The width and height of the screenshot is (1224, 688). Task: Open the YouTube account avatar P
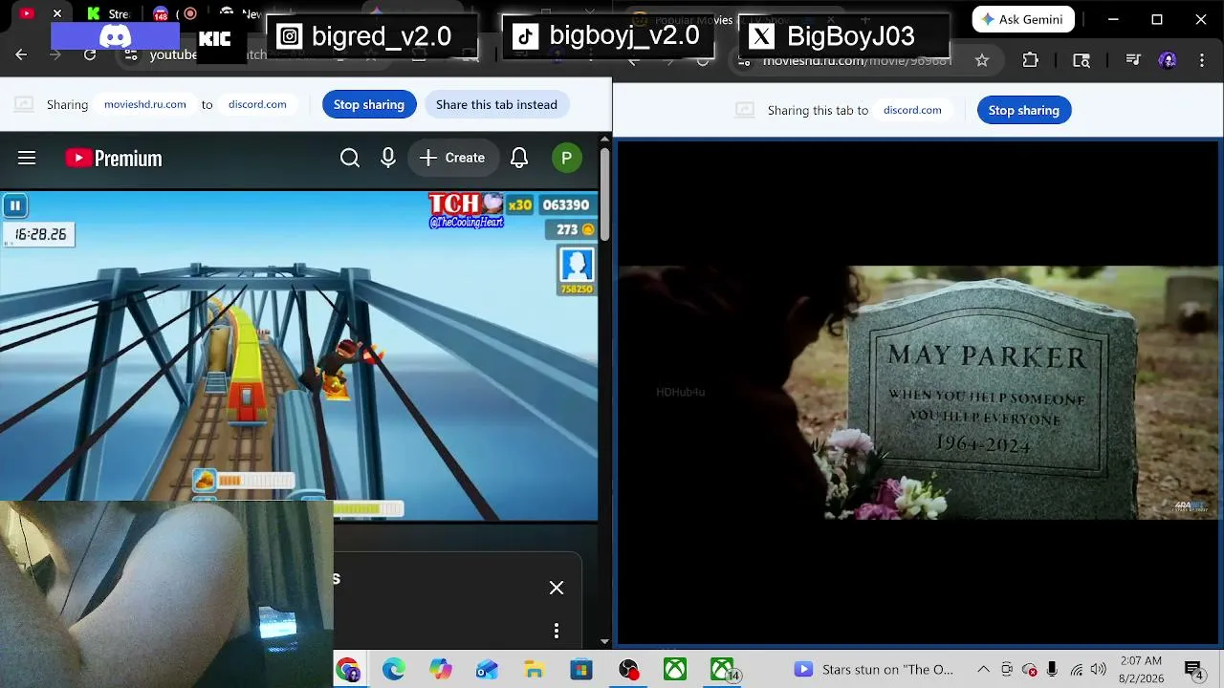coord(567,158)
